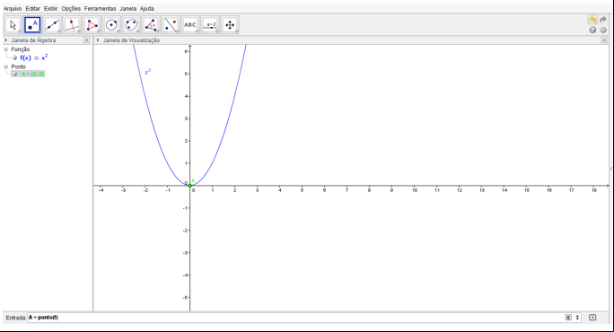Open the Arquivo menu
Screen dimensions: 614x332
pyautogui.click(x=13, y=8)
